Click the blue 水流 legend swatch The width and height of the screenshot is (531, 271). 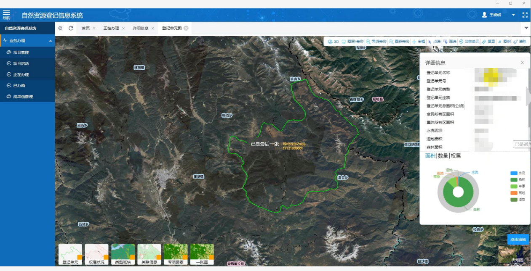point(513,173)
